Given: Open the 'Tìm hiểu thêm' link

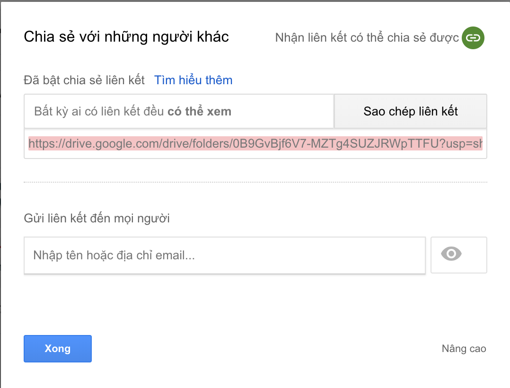Looking at the screenshot, I should (x=193, y=80).
